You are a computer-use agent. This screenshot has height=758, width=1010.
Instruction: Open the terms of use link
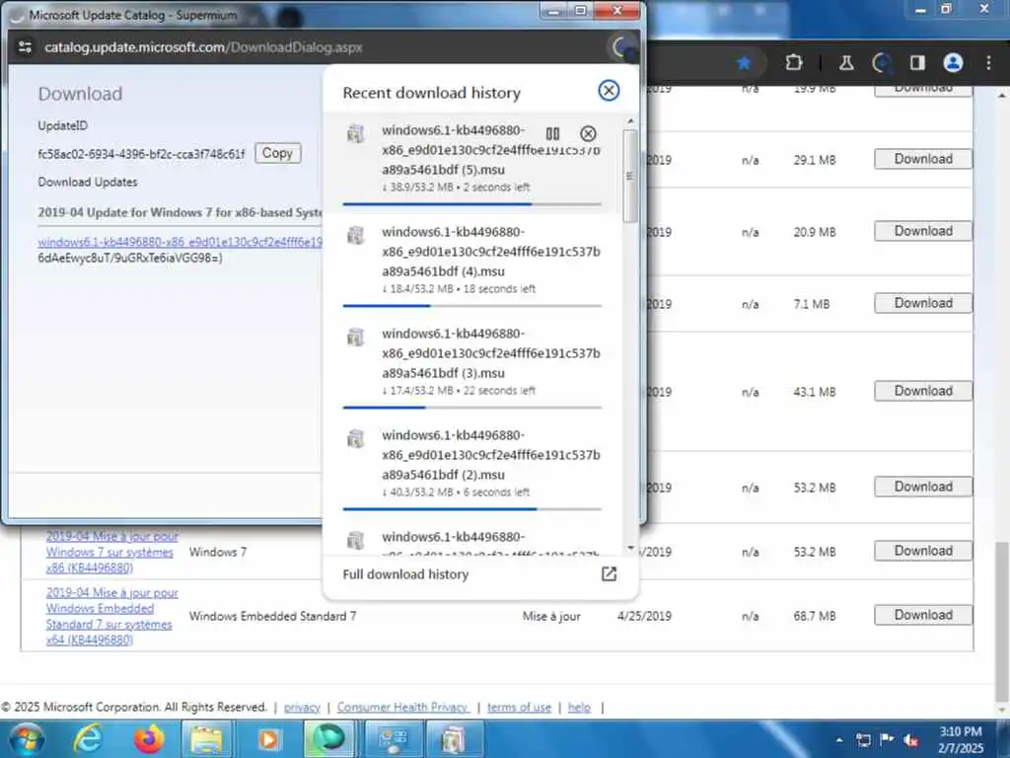[x=519, y=707]
